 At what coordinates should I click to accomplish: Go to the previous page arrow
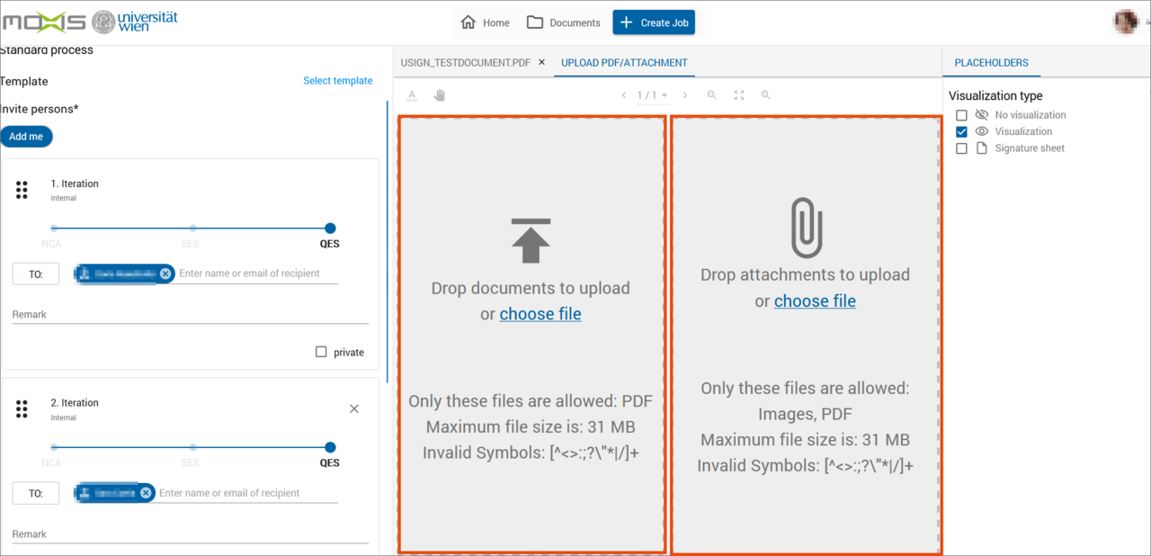624,95
